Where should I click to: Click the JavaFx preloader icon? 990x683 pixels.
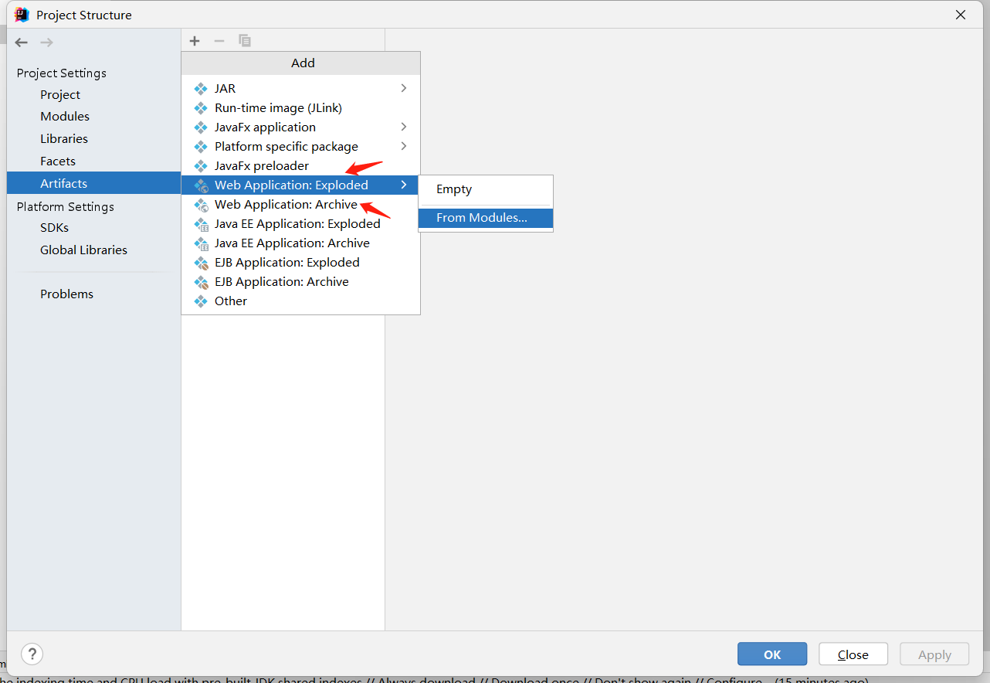[x=201, y=166]
